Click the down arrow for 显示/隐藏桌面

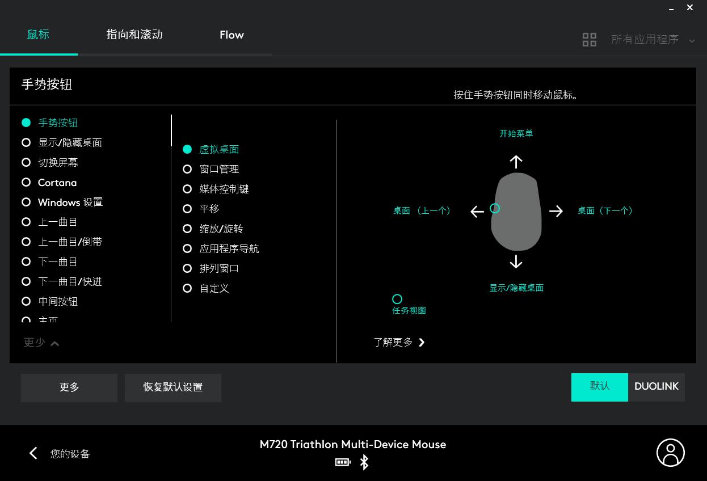(x=516, y=261)
